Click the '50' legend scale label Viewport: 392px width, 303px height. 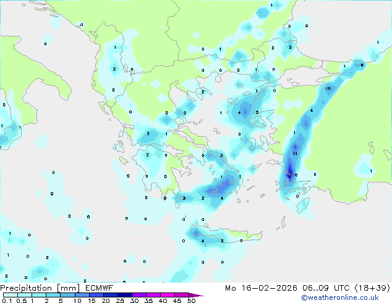tap(192, 301)
